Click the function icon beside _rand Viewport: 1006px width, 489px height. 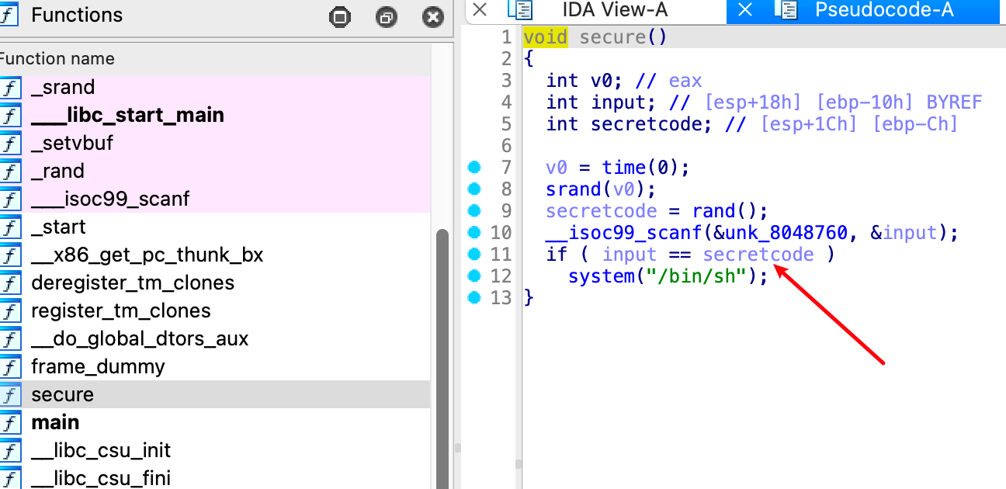coord(11,172)
